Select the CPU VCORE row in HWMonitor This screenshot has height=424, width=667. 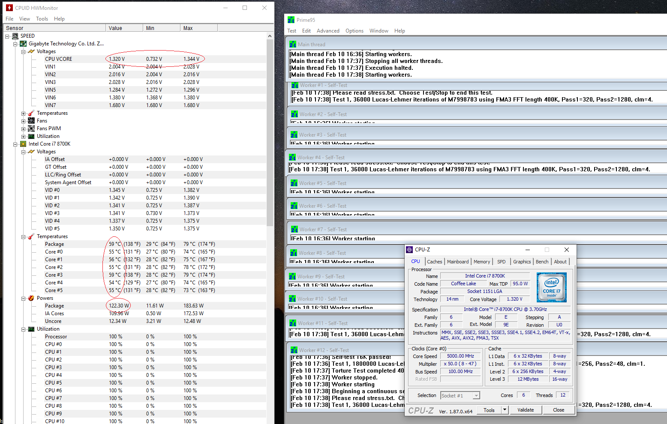click(135, 59)
